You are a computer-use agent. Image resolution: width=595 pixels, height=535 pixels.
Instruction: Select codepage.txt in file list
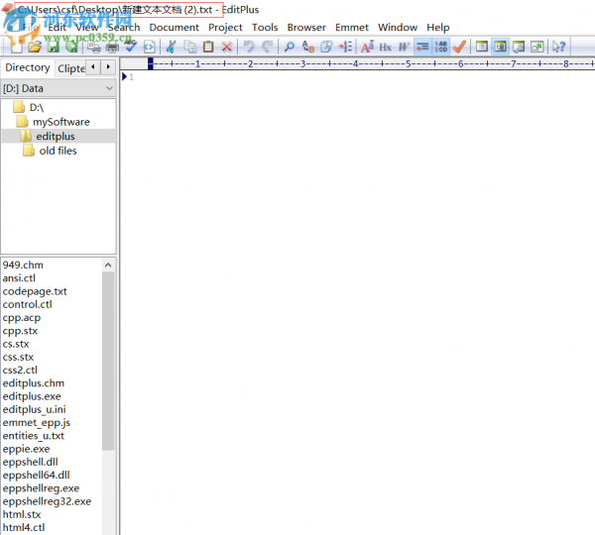click(x=35, y=291)
